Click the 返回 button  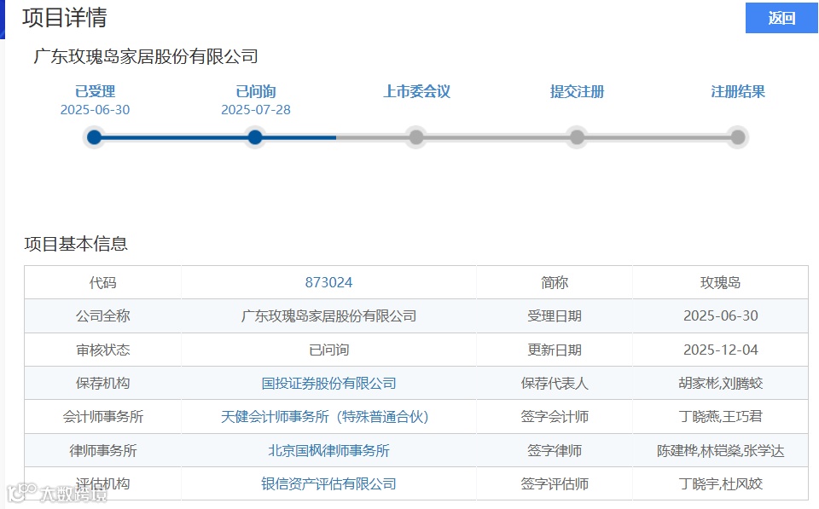[781, 18]
